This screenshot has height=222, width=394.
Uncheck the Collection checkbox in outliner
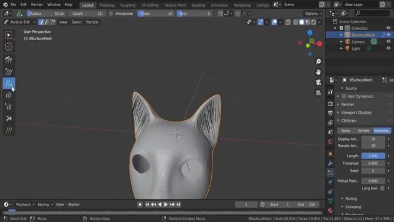341,28
